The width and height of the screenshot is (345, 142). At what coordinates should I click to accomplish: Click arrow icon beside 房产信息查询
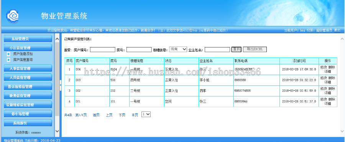point(8,60)
